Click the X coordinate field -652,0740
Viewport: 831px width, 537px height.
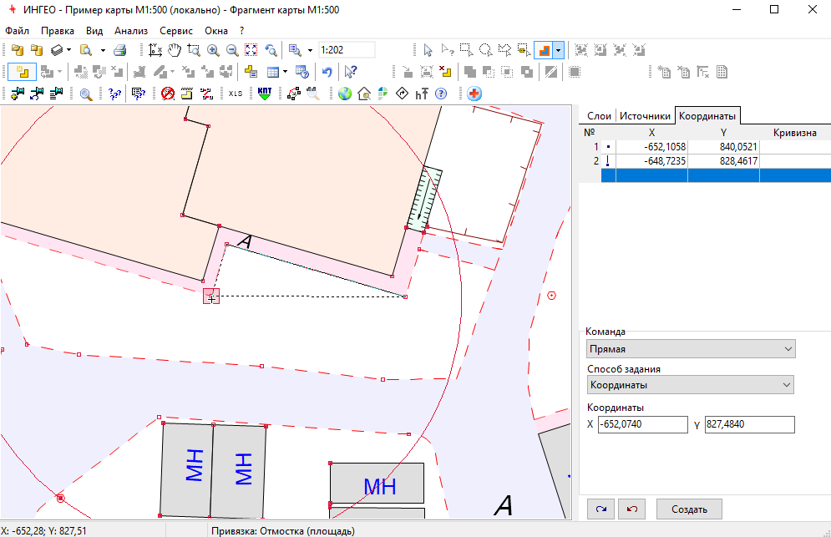643,424
